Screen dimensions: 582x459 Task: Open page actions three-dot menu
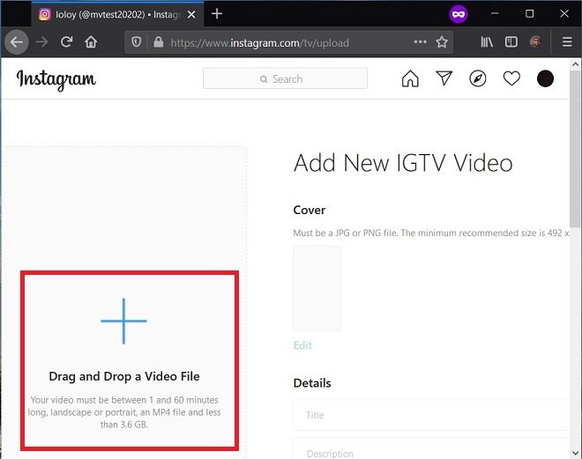point(420,42)
